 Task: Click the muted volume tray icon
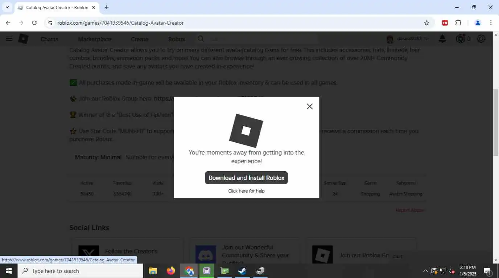coord(452,271)
